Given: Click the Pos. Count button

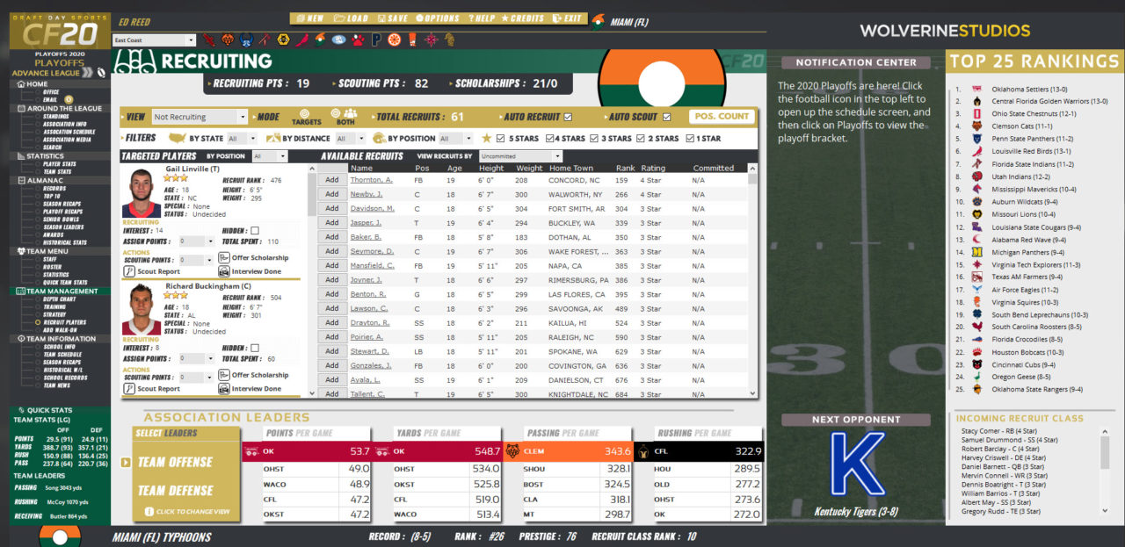Looking at the screenshot, I should 721,116.
